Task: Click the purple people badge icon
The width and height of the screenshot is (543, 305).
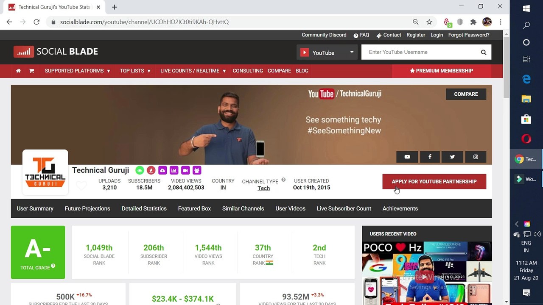Action: pos(197,170)
